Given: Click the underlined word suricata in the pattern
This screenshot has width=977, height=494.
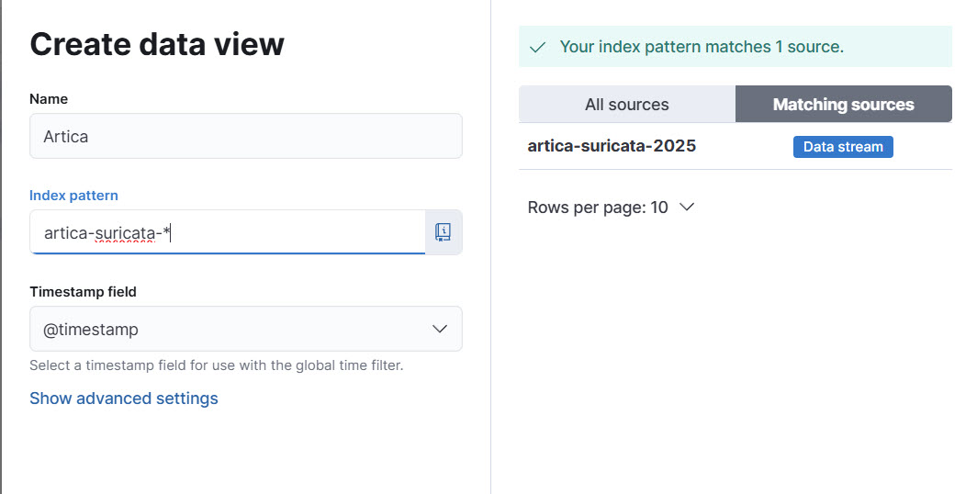Looking at the screenshot, I should point(125,233).
